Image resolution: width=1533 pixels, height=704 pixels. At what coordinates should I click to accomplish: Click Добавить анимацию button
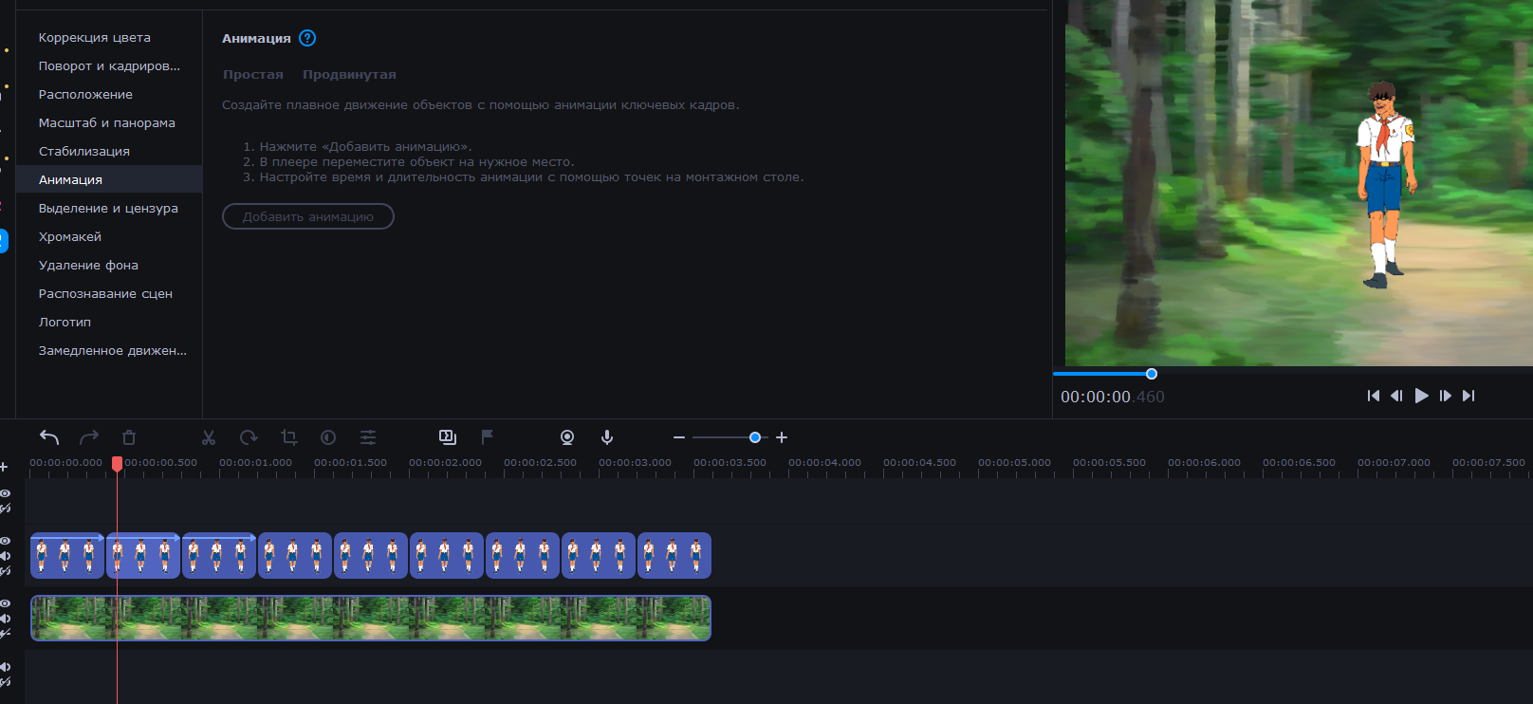pyautogui.click(x=308, y=216)
